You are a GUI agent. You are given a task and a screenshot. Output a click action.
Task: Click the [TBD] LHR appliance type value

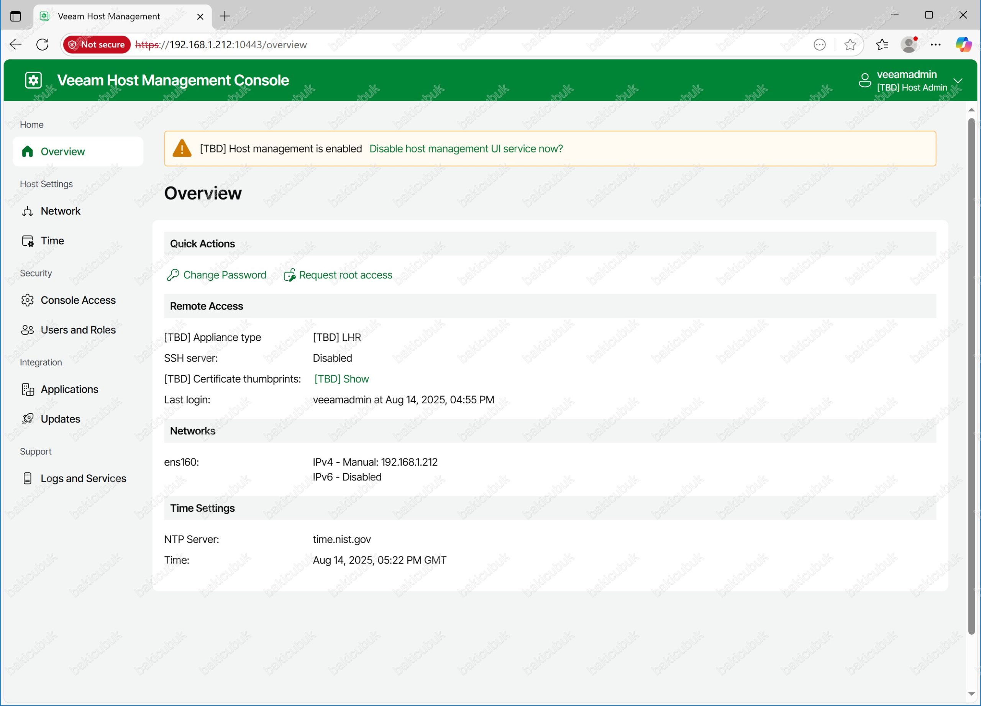click(x=336, y=337)
